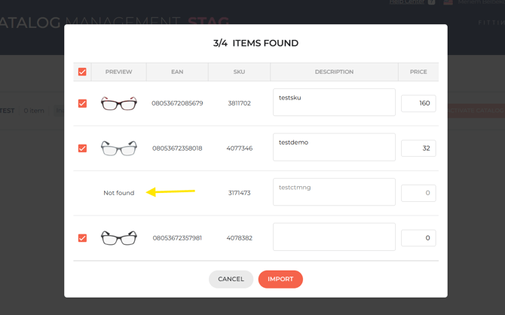Image resolution: width=505 pixels, height=315 pixels.
Task: Click the testsku description field
Action: click(334, 102)
